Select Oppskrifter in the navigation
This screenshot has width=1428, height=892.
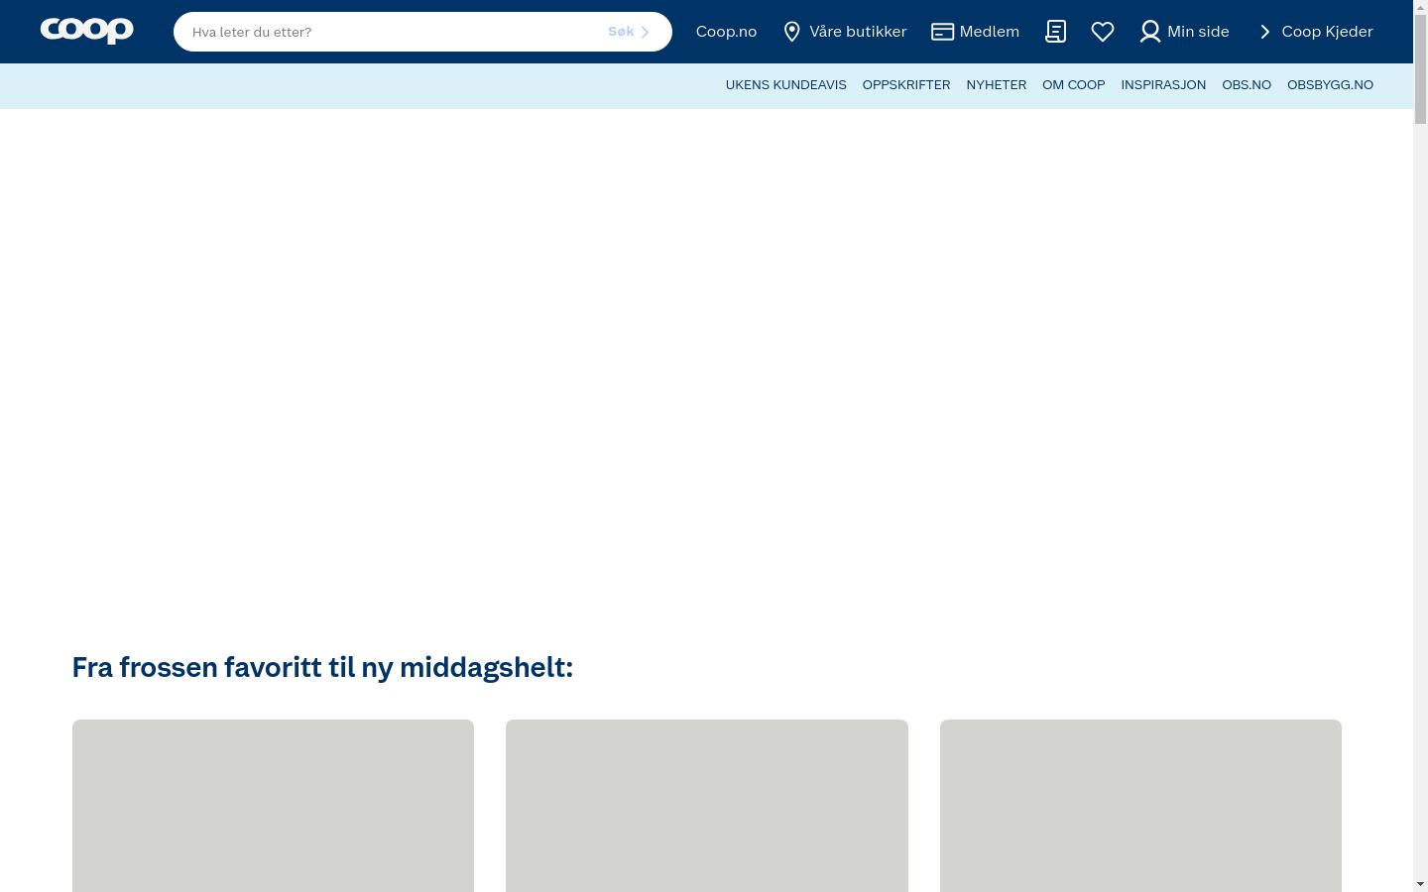906,85
